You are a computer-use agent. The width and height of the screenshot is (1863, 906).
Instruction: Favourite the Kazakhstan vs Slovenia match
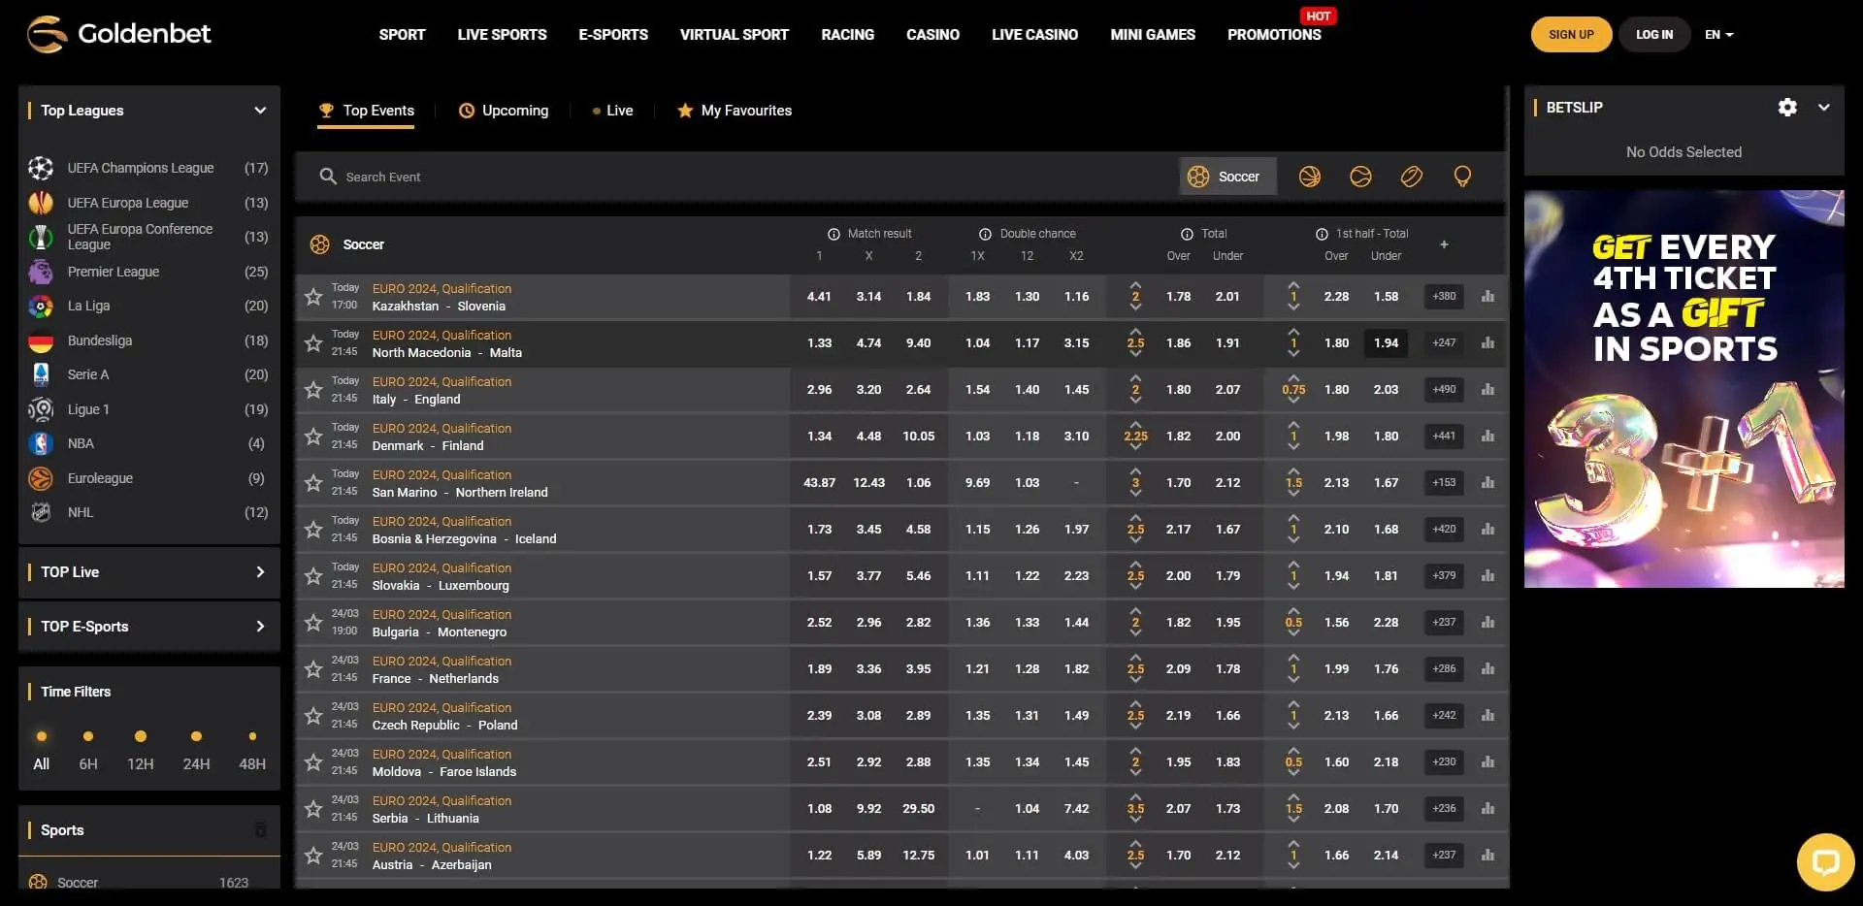(x=312, y=297)
